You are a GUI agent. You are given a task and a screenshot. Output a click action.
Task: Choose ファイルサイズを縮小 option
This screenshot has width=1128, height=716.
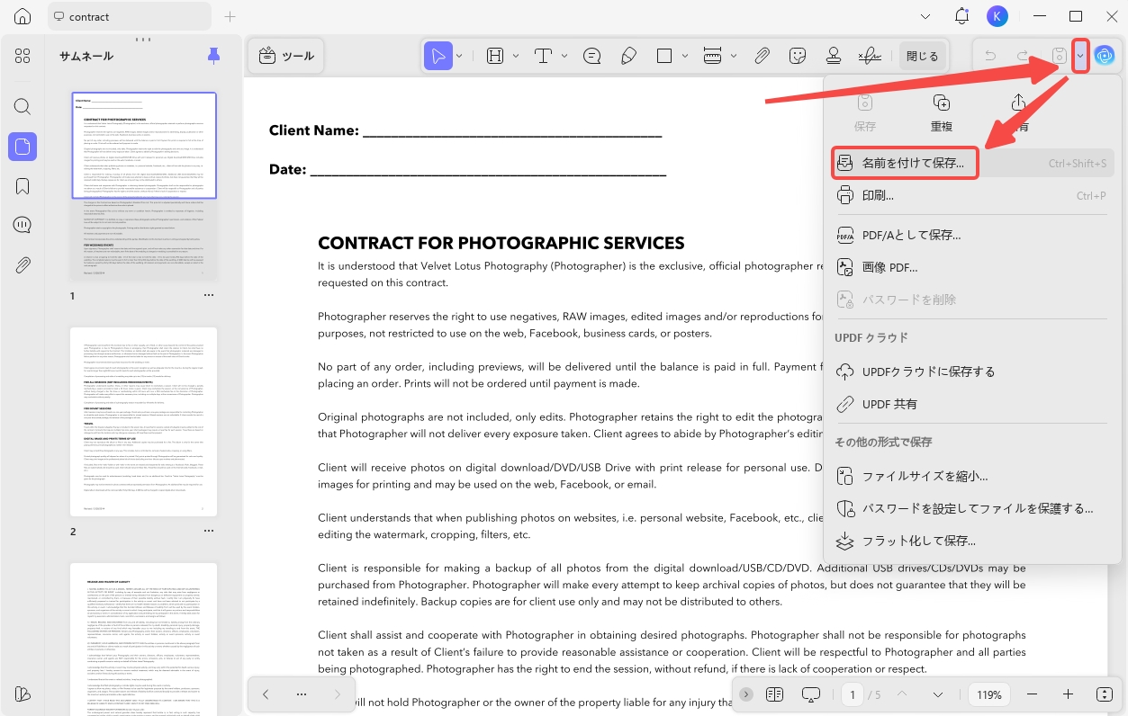(x=971, y=476)
